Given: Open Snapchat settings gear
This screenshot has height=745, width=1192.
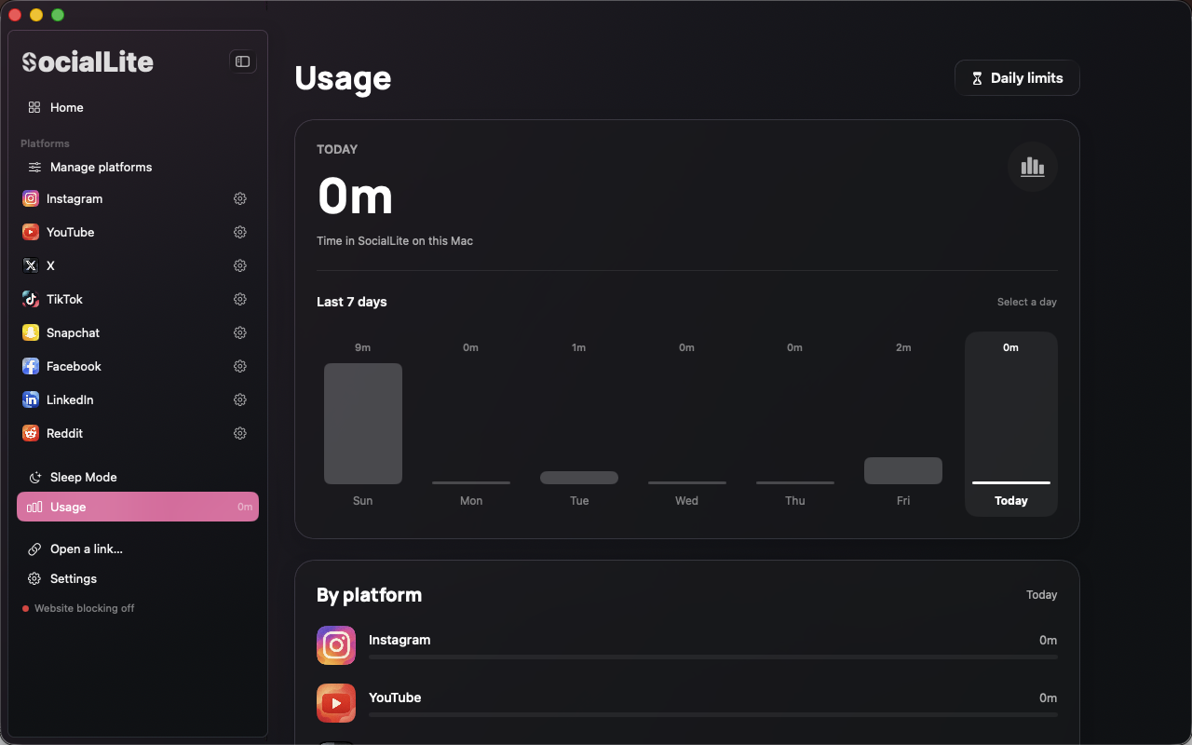Looking at the screenshot, I should click(240, 332).
